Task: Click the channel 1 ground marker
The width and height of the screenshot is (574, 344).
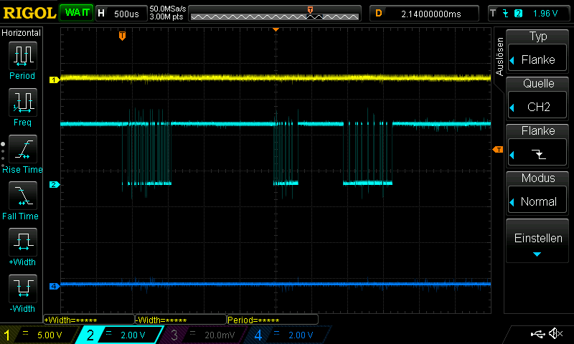Action: point(55,80)
